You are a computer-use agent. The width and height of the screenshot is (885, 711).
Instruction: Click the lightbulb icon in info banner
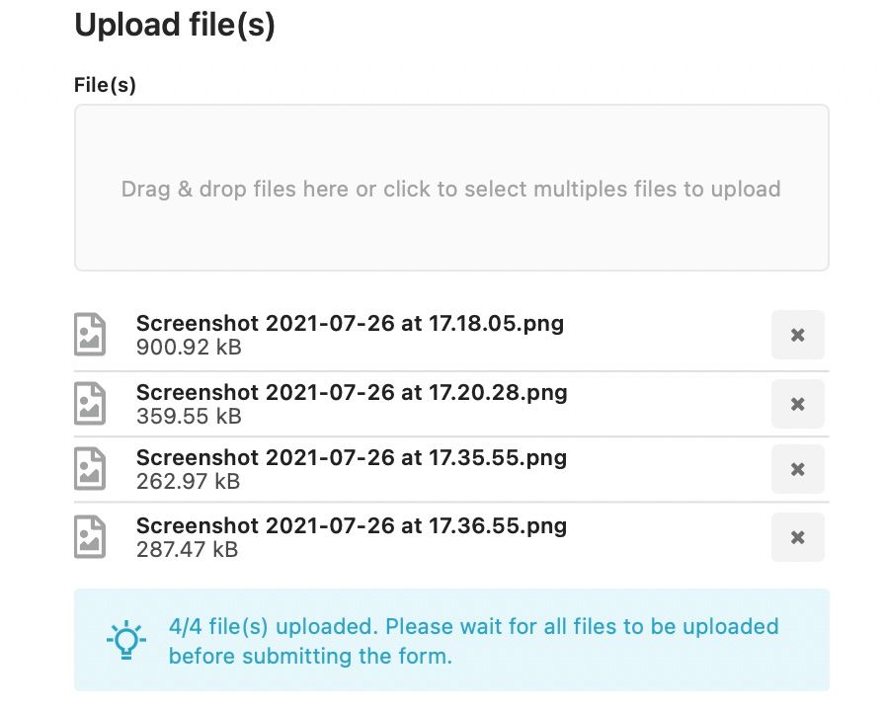[x=125, y=640]
